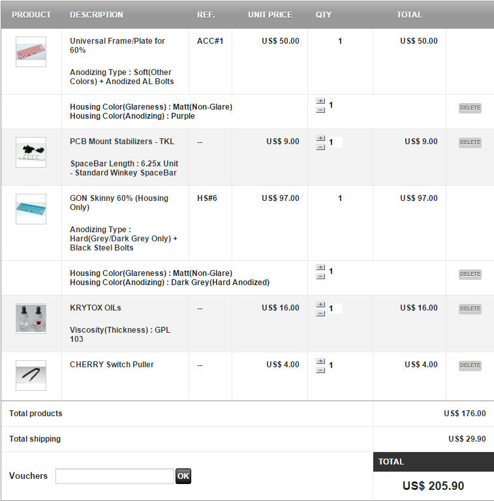Open Universal Frame/Plate product thumbnail
Viewport: 494px width, 501px height.
tap(31, 52)
